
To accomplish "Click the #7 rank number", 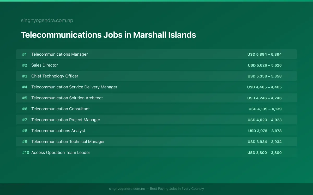I will click(25, 120).
